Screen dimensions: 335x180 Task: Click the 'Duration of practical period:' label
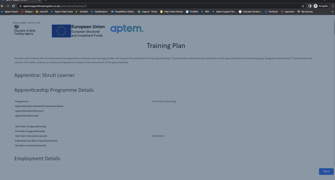pyautogui.click(x=31, y=145)
